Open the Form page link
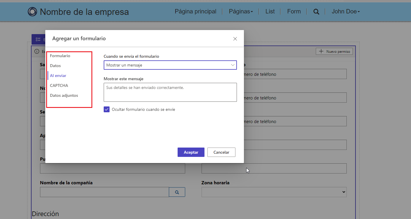The image size is (411, 219). pyautogui.click(x=294, y=11)
